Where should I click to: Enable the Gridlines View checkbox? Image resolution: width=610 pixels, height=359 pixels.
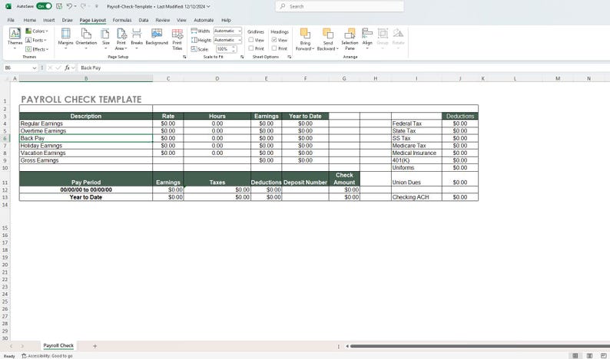coord(251,40)
